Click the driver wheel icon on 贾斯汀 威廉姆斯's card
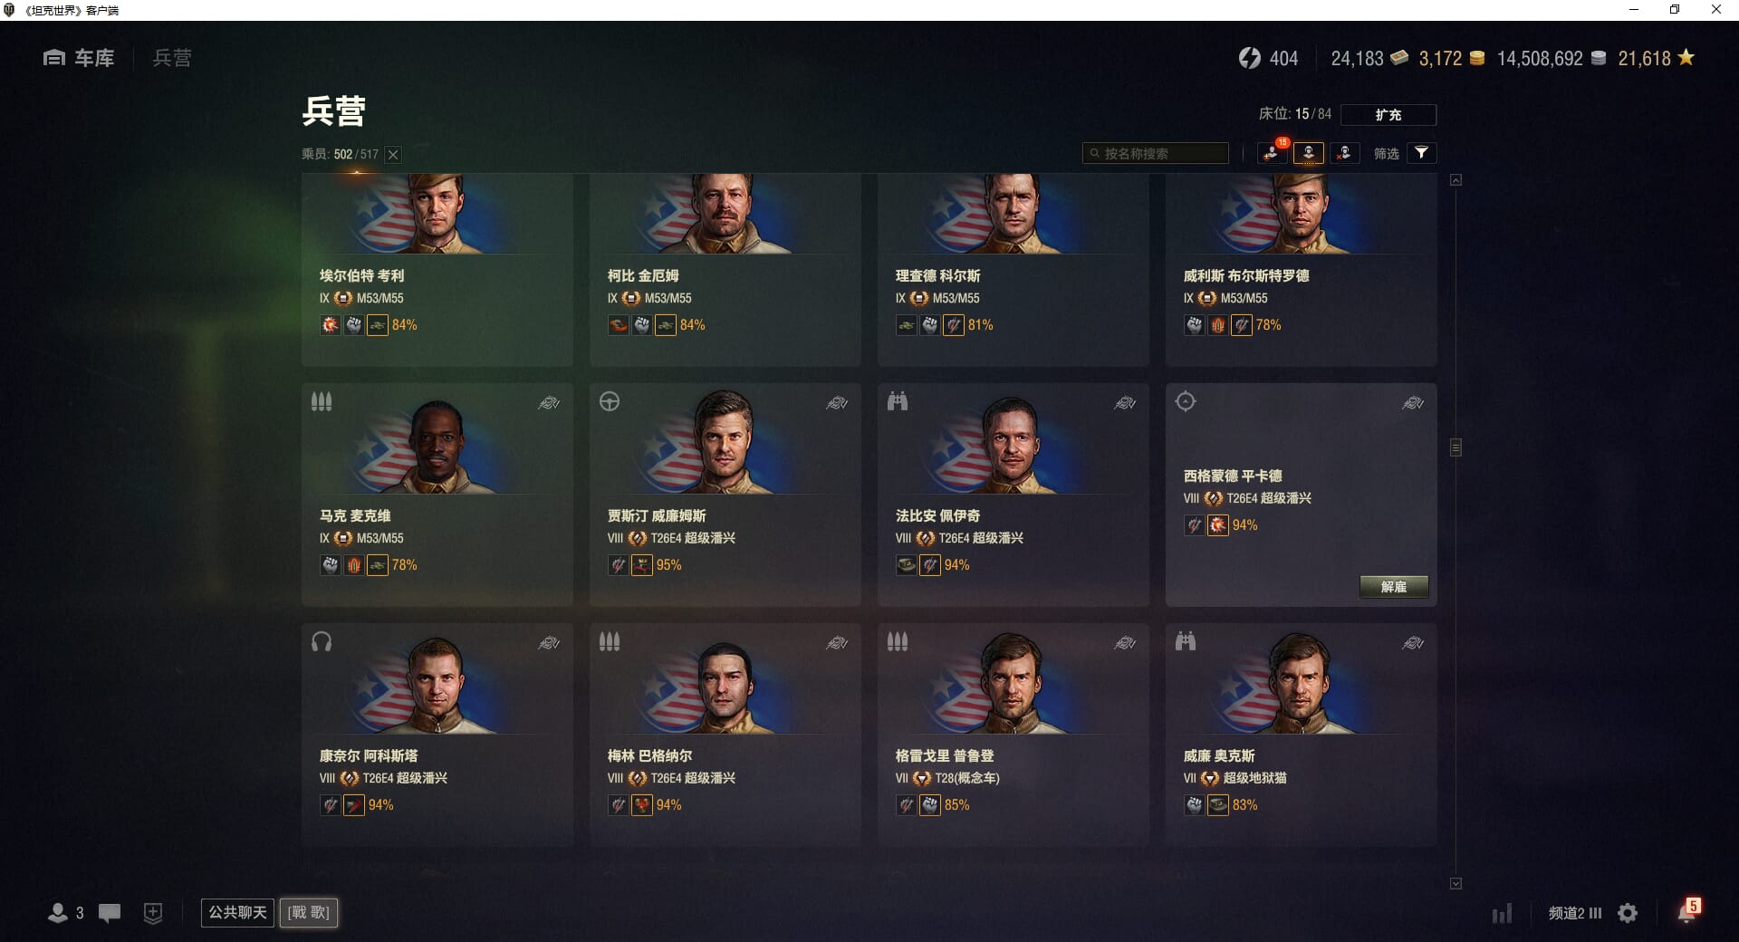The width and height of the screenshot is (1739, 942). click(x=610, y=401)
